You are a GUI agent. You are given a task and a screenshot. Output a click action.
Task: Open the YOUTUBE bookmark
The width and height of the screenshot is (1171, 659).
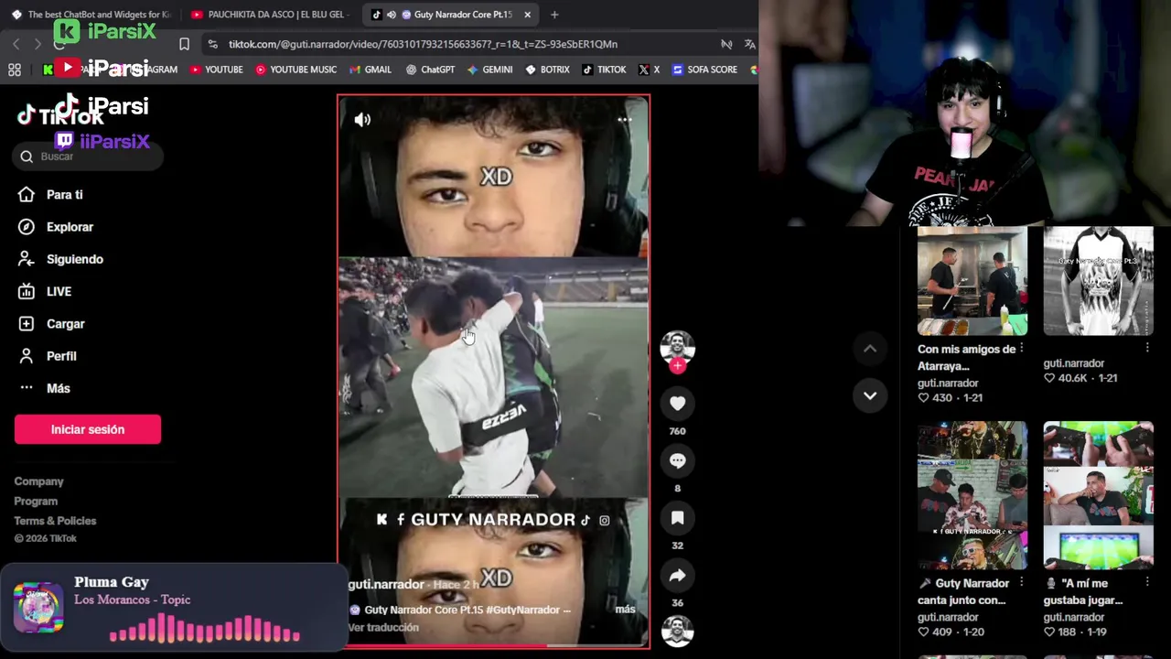[x=217, y=70]
